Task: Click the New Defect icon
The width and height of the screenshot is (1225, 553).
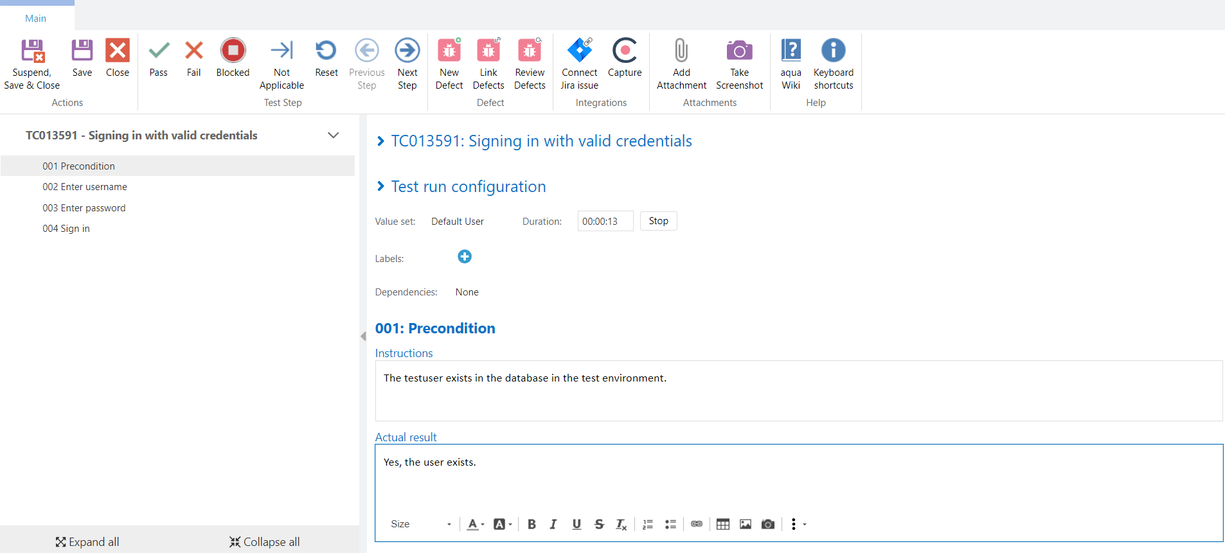Action: pos(449,51)
